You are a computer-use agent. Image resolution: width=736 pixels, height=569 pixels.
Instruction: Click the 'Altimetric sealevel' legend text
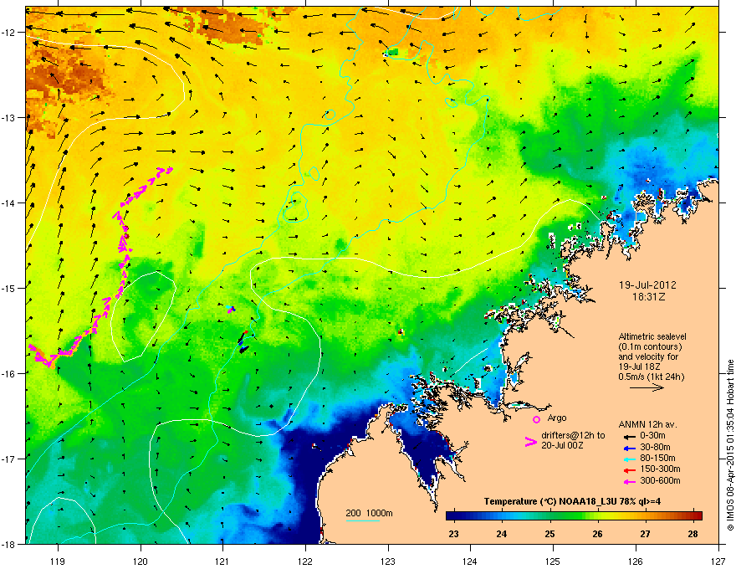click(x=652, y=336)
